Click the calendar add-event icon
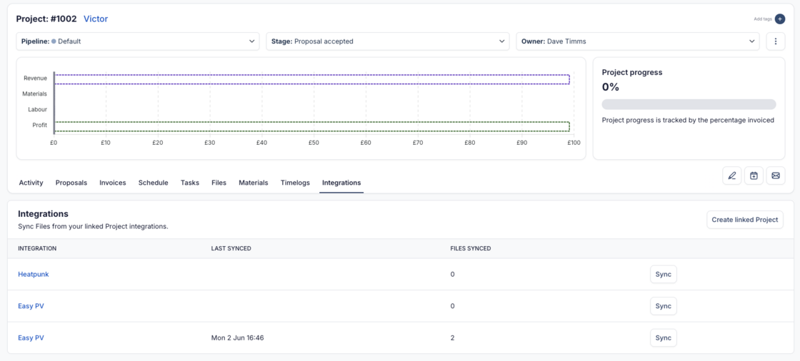 pyautogui.click(x=754, y=176)
